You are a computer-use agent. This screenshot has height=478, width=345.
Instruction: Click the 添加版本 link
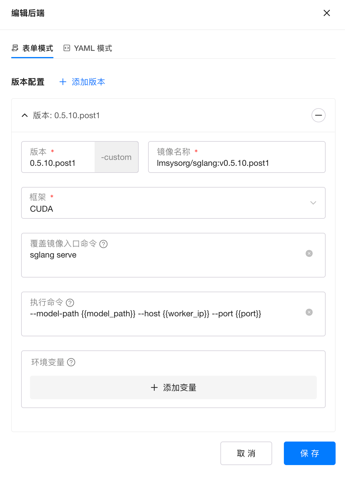[x=88, y=82]
